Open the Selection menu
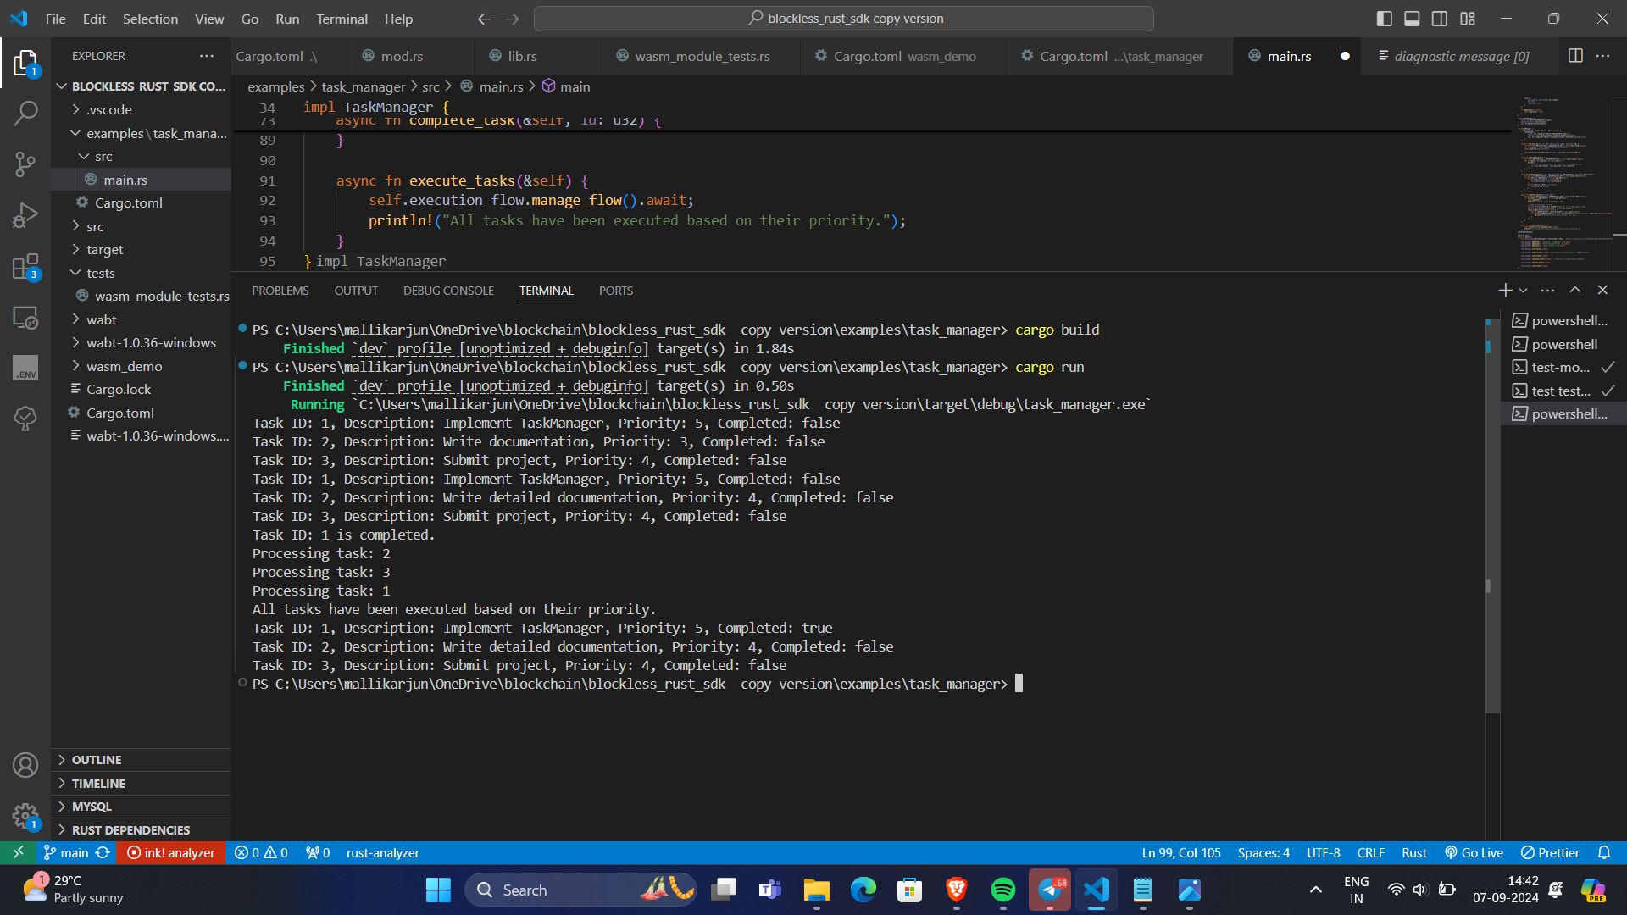The height and width of the screenshot is (915, 1627). click(150, 19)
